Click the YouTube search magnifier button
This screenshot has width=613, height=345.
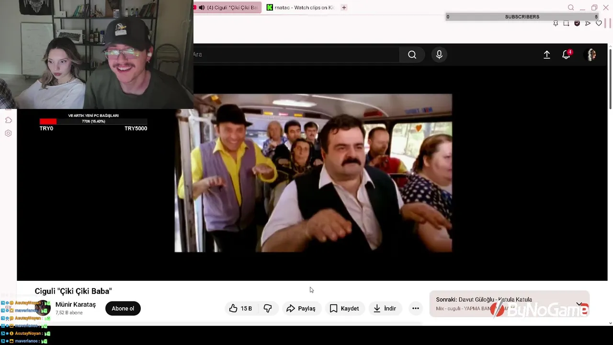412,55
